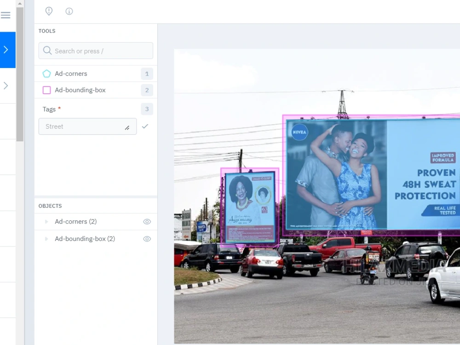
Task: Hide the Ad-bounding-box (2) annotations
Action: point(147,238)
